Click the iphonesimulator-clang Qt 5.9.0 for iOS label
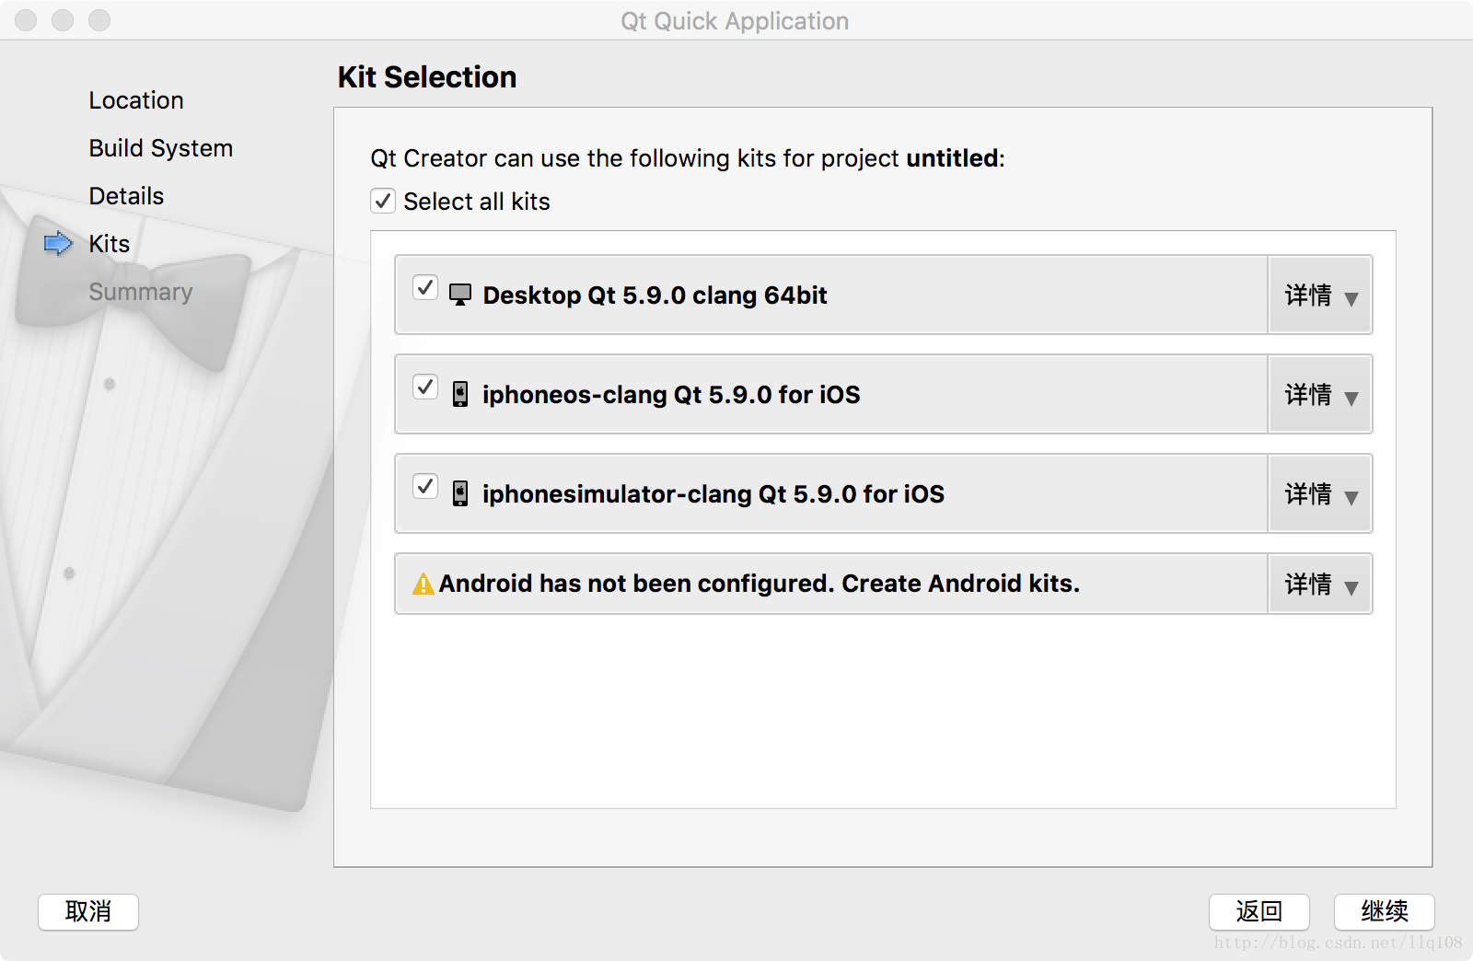Viewport: 1473px width, 961px height. (713, 494)
